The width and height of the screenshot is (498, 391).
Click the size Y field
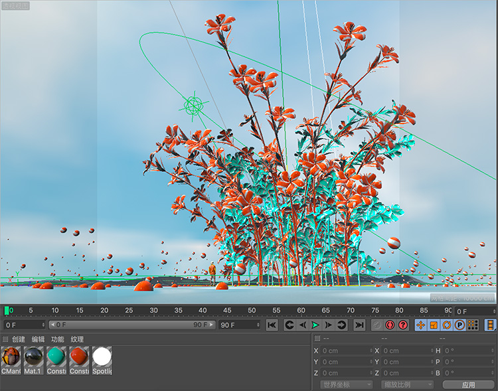408,362
